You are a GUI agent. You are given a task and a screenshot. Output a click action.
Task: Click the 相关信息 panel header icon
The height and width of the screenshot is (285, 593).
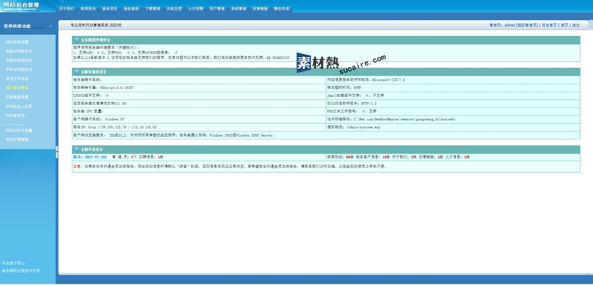[77, 150]
